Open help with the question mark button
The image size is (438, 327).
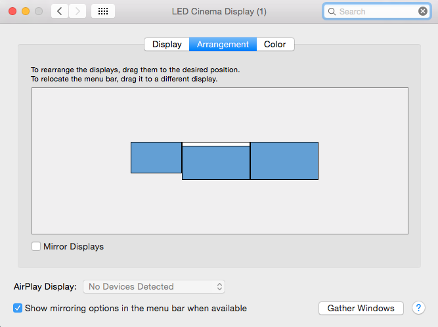418,308
